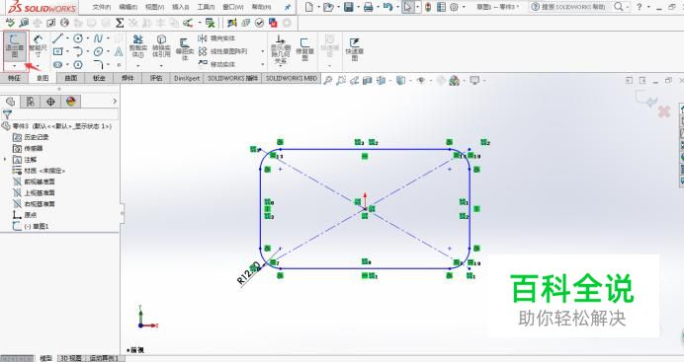The width and height of the screenshot is (684, 362).
Task: Select the Ellipse sketch tool
Action: click(x=98, y=51)
